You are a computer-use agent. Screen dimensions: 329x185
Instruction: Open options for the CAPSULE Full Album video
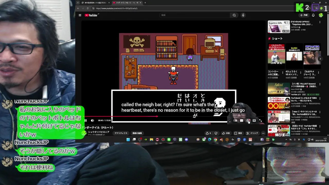tap(320, 22)
